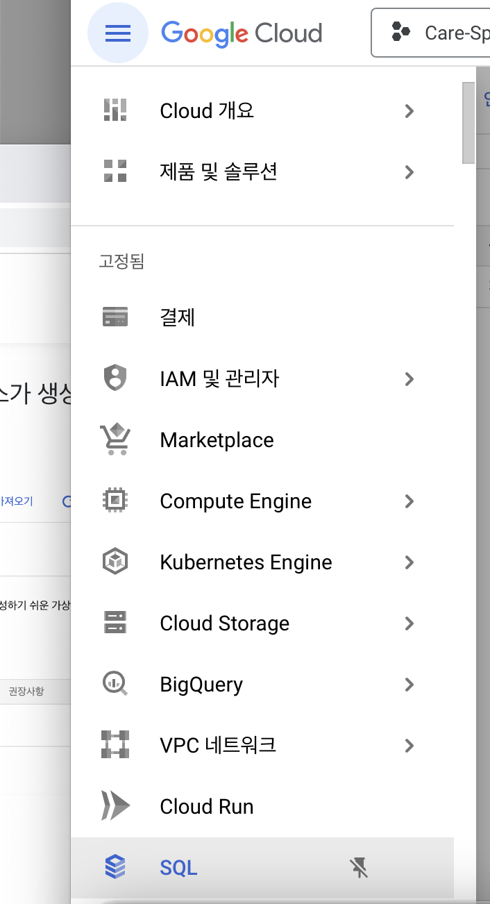Expand the Cloud Storage submenu arrow

coord(409,623)
